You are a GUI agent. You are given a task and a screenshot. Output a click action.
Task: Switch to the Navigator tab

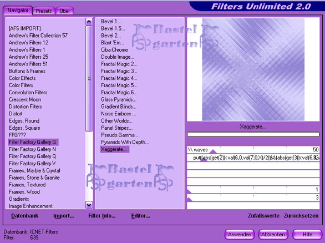coord(18,11)
